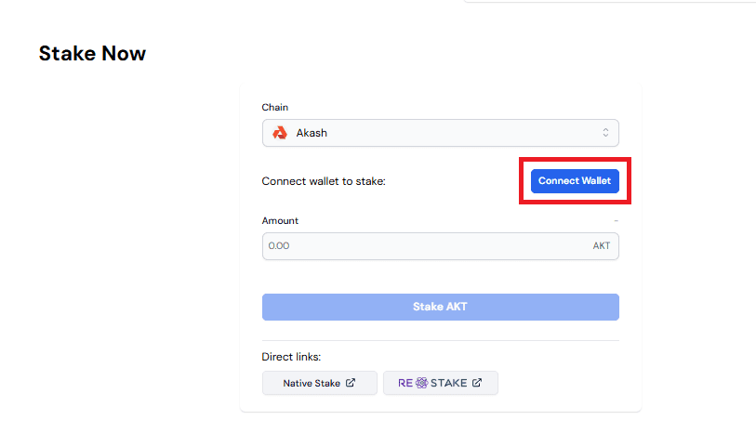Click the Chain field label
This screenshot has height=446, width=756.
[274, 108]
